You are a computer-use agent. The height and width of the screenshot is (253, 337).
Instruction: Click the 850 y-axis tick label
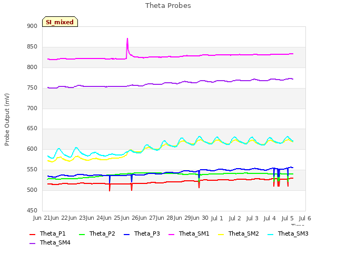[32, 47]
